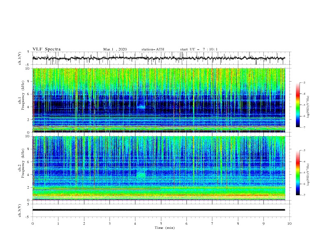The image size is (326, 251).
Task: Click the 'station=ATH' label
Action: coord(153,49)
